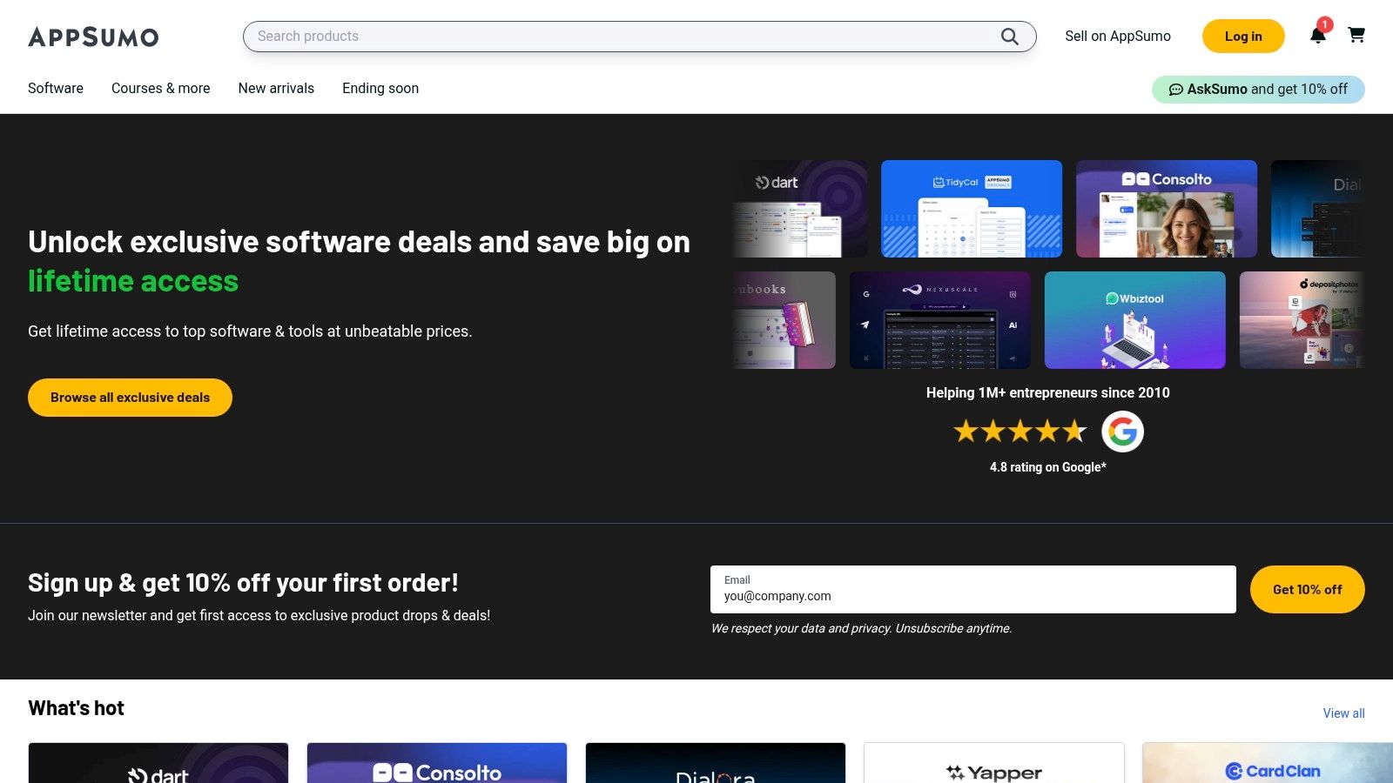Open the notifications bell

[1318, 36]
